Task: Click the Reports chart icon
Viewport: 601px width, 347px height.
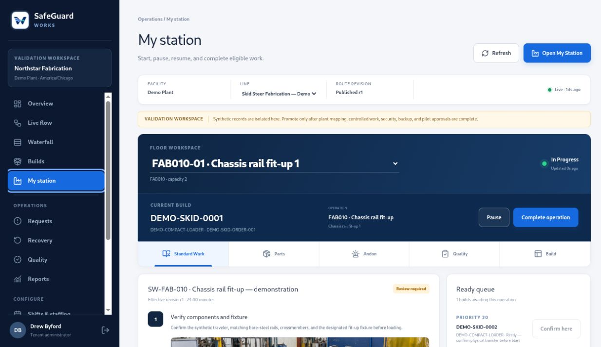Action: point(18,279)
